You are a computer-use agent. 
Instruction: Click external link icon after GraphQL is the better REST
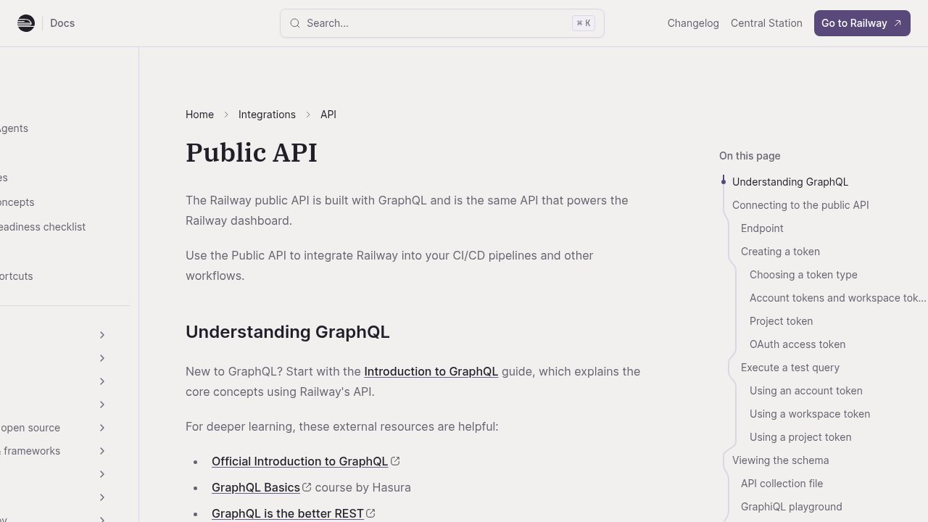click(x=370, y=513)
